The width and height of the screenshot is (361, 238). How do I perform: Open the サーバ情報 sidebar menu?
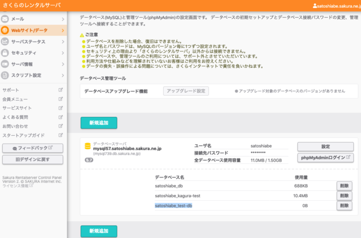point(33,64)
